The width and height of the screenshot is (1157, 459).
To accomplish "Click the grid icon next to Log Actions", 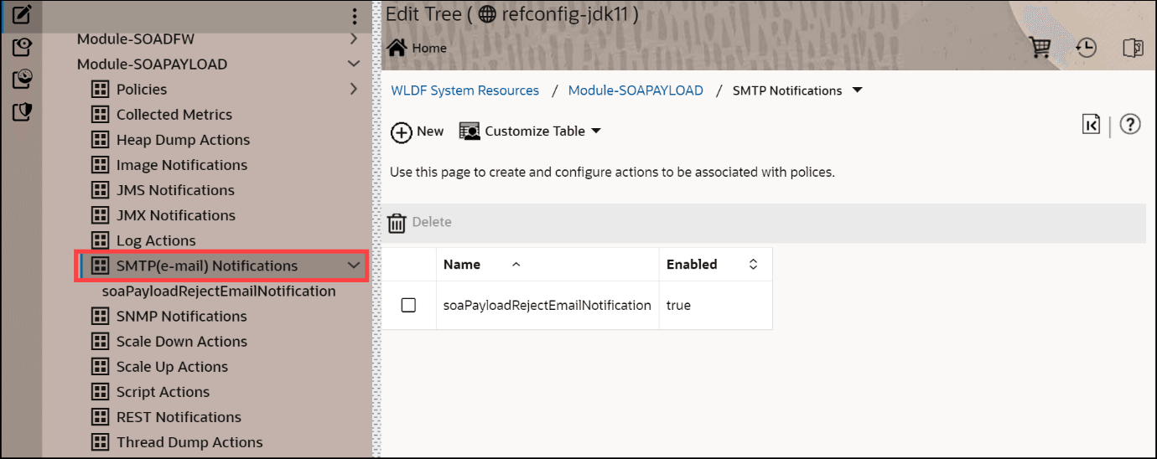I will click(101, 240).
